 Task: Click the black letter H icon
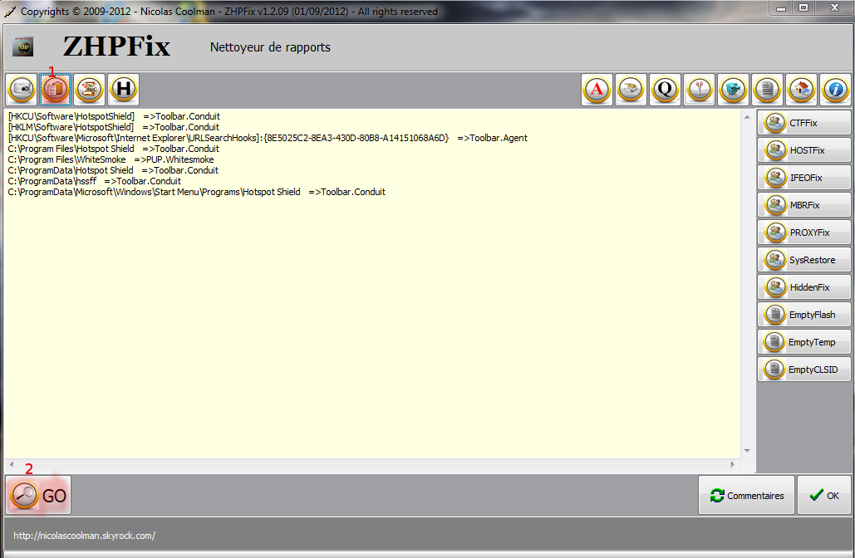pos(123,89)
